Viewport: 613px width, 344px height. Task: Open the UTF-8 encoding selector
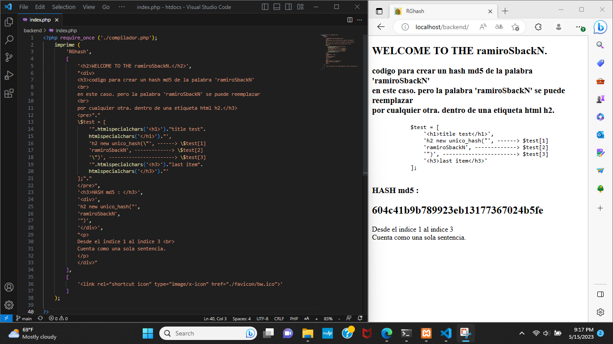pos(262,318)
